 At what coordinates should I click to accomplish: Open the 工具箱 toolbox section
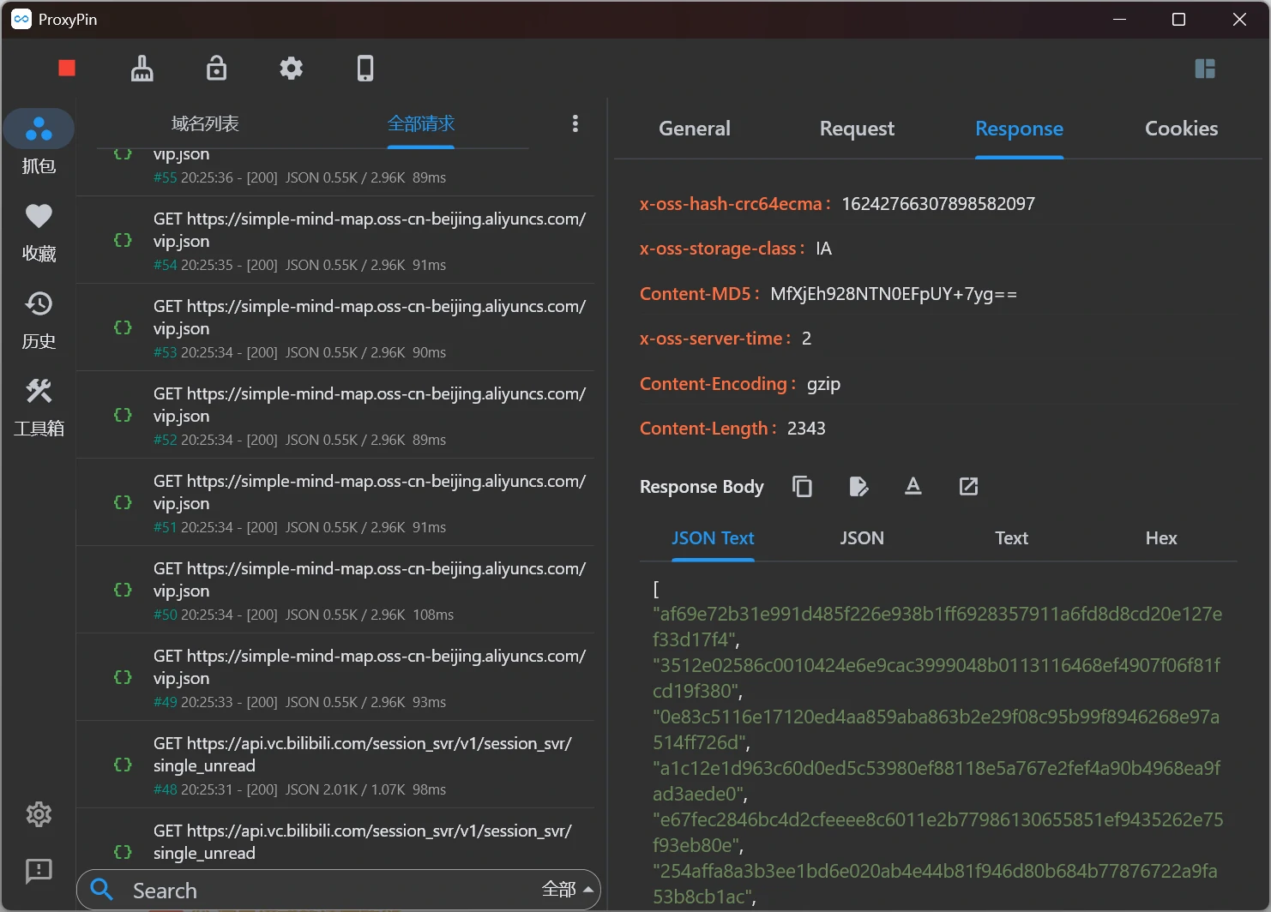[x=39, y=406]
